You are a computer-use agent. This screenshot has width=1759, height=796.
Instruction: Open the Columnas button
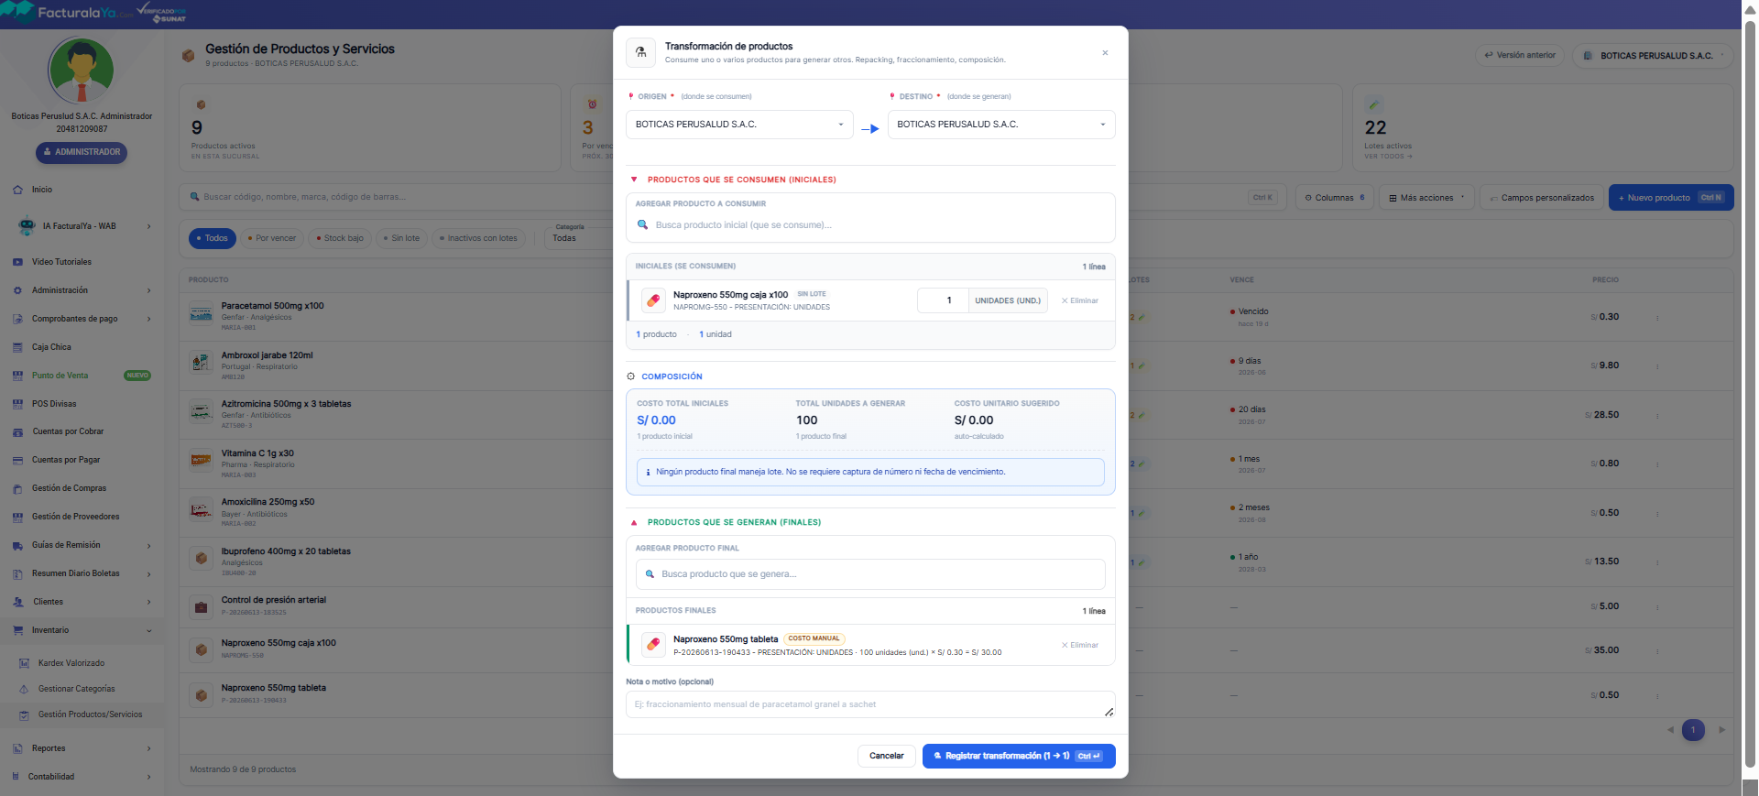[x=1335, y=198]
